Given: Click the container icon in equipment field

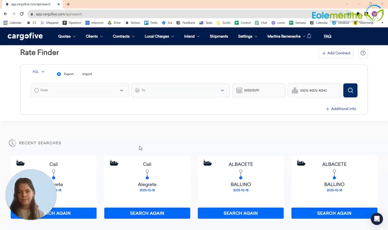Looking at the screenshot, I should pyautogui.click(x=295, y=90).
